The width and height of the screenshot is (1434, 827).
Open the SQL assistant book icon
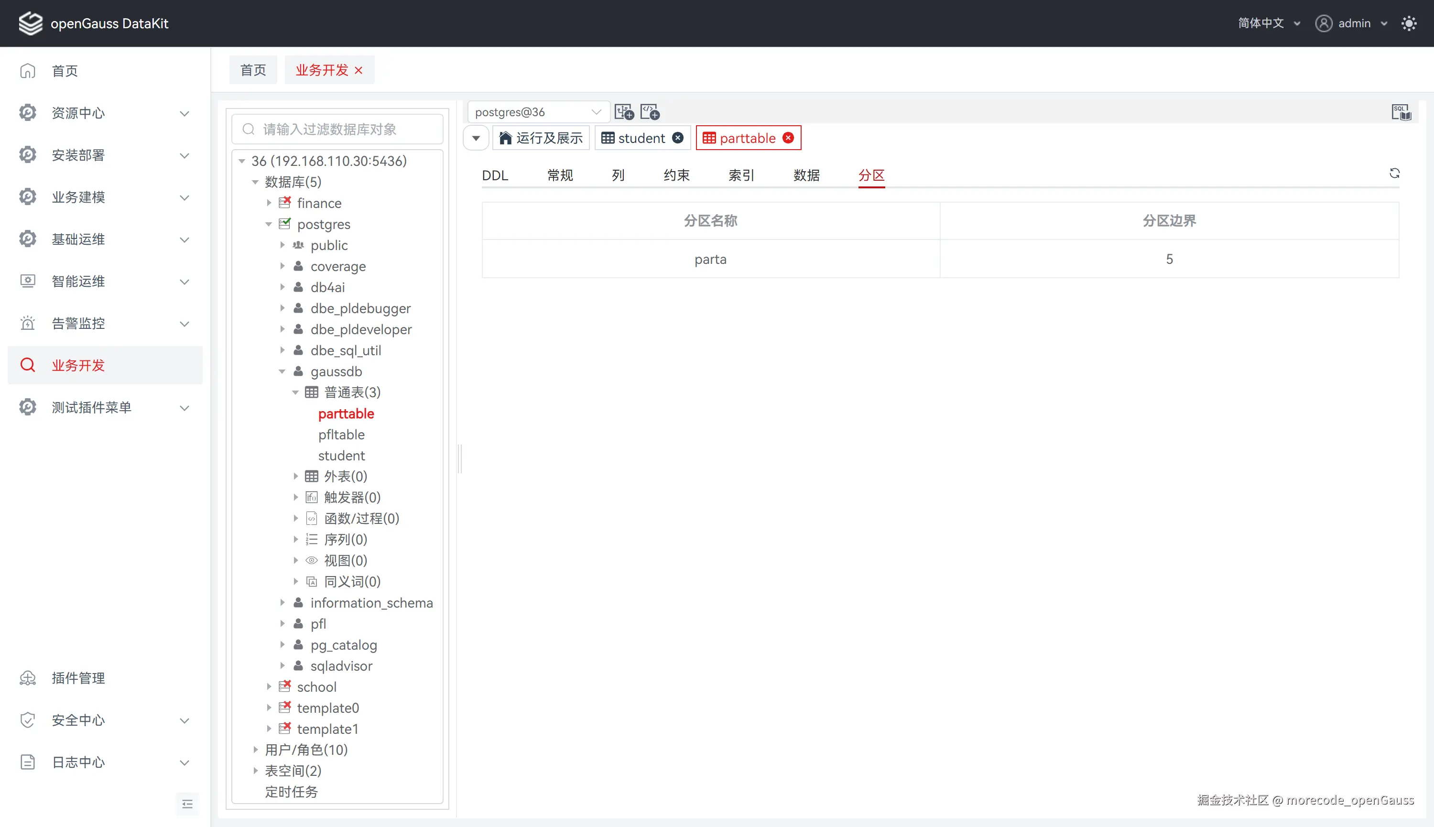click(x=1401, y=112)
